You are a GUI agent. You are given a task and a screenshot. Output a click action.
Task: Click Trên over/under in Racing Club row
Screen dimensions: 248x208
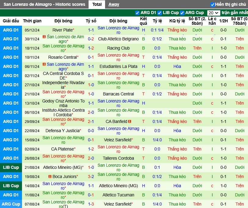[197, 48]
